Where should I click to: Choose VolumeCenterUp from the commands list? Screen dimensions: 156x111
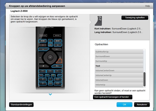tap(119, 75)
